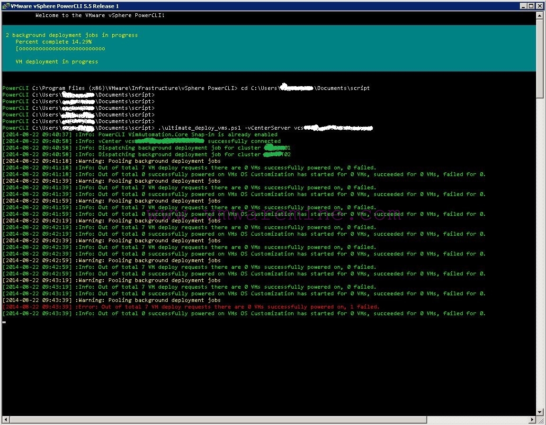The width and height of the screenshot is (546, 425).
Task: Click last Info line about OS Customization
Action: [x=244, y=313]
